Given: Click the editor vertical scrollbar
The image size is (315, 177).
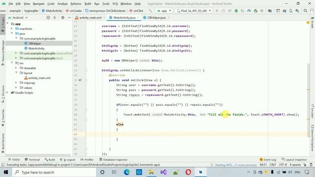Looking at the screenshot, I should [308, 100].
